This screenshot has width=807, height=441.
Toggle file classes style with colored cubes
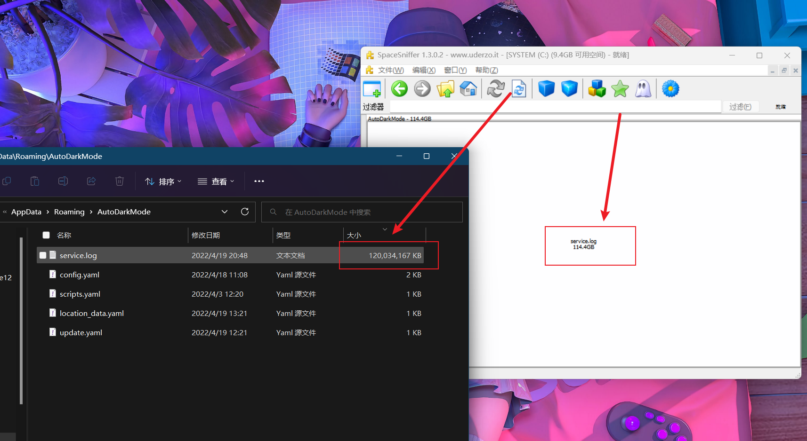[597, 88]
